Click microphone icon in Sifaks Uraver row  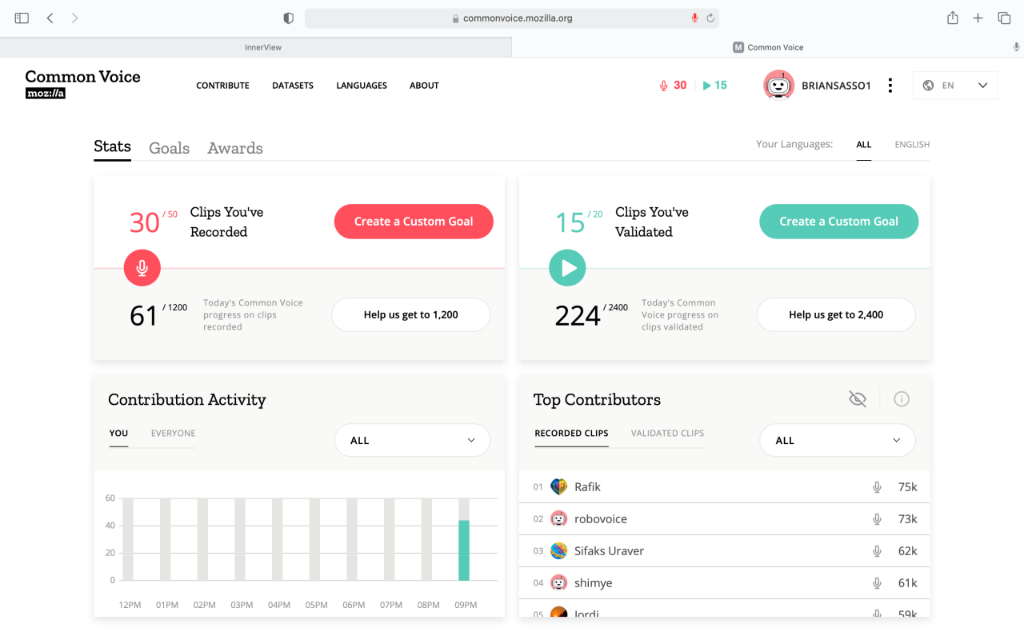tap(877, 551)
